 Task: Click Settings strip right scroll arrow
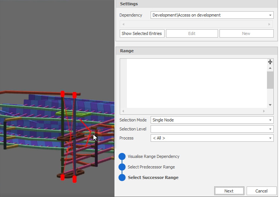tap(269, 24)
